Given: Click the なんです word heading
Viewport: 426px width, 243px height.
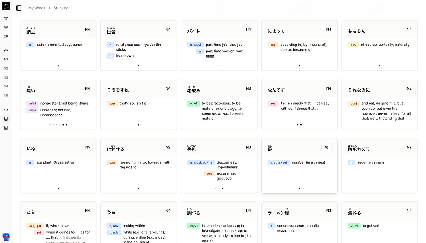Looking at the screenshot, I should 276,90.
